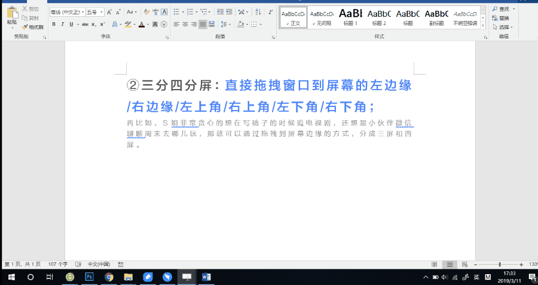
Task: Apply the 标题 1 style
Action: 351,17
